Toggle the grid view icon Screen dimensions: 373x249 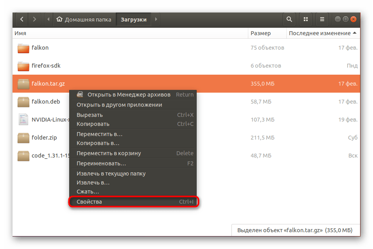tap(305, 19)
